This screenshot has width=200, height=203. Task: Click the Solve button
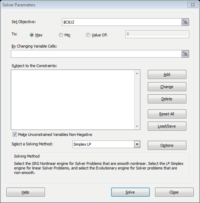coord(131,192)
